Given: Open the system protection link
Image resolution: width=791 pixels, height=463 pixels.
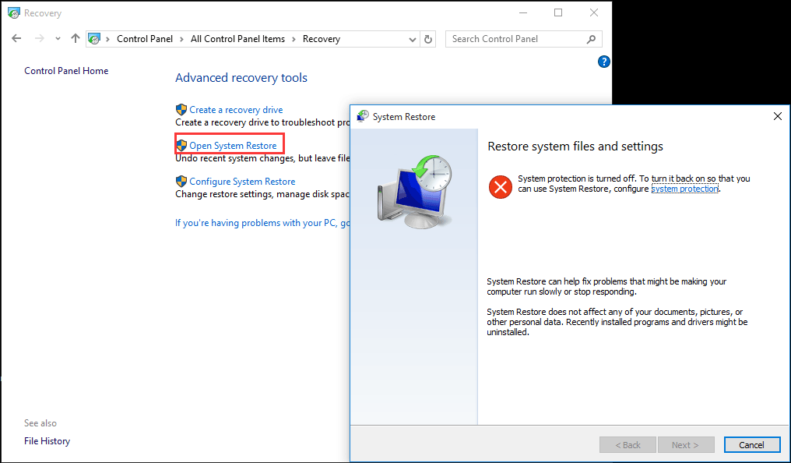Looking at the screenshot, I should coord(684,188).
